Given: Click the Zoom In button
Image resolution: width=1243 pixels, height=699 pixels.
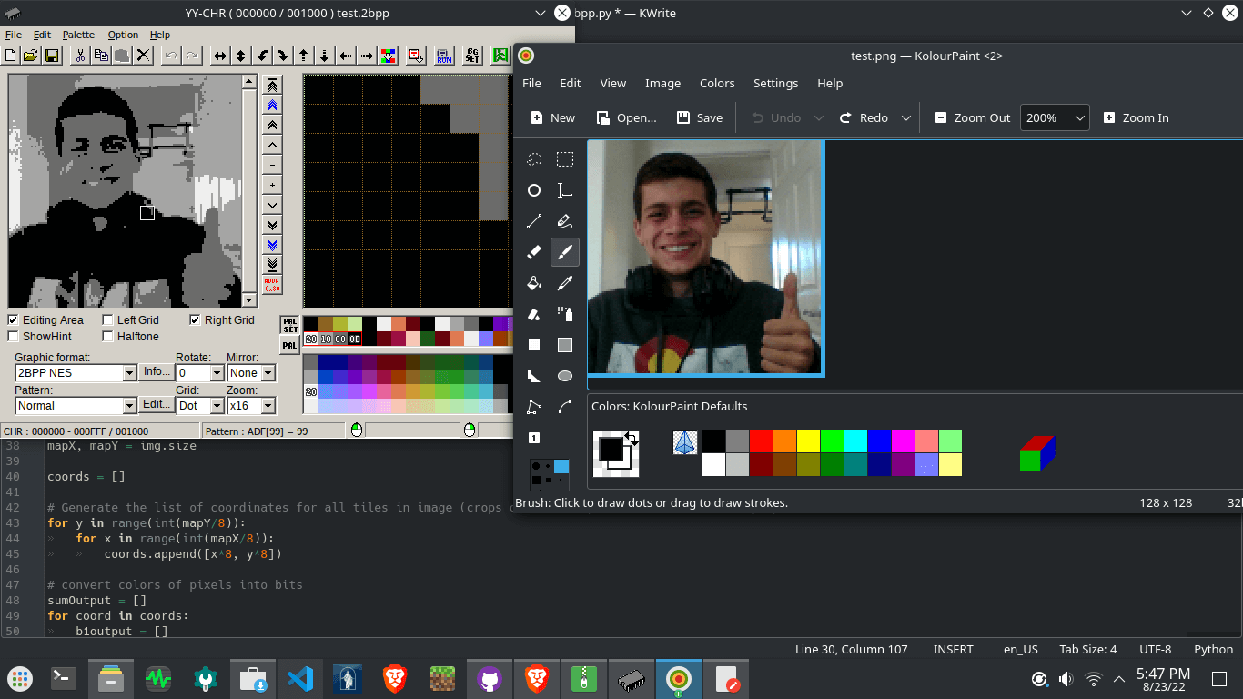Looking at the screenshot, I should (x=1136, y=117).
